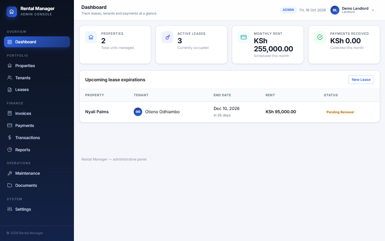Navigate to Leases in the sidebar
385x241 pixels.
(37, 90)
